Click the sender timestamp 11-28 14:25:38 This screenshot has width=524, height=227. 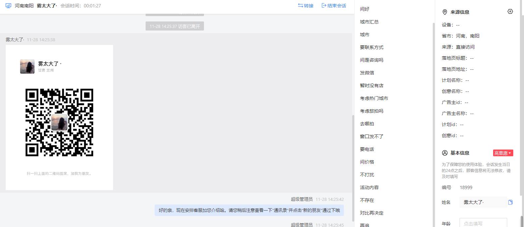coord(41,40)
